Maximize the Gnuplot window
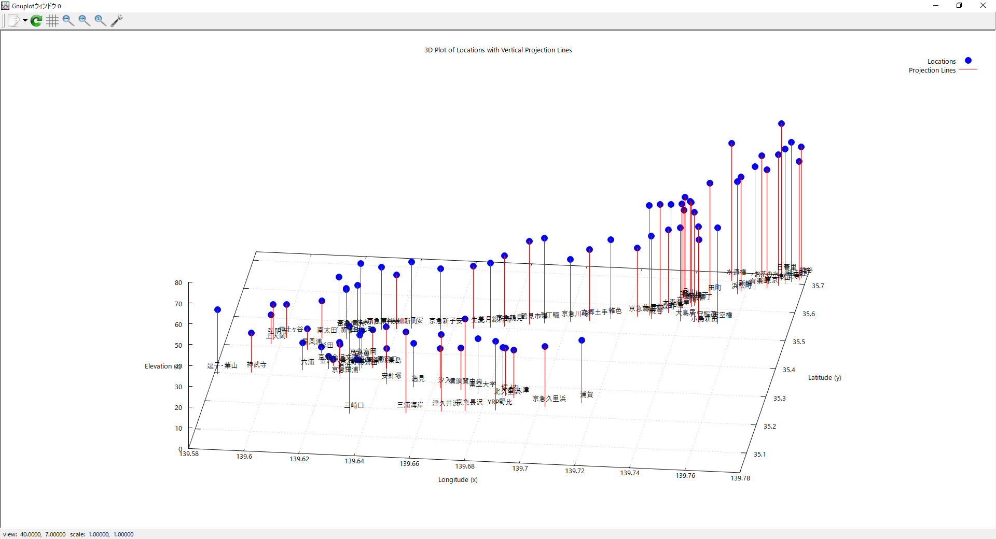 [x=959, y=6]
